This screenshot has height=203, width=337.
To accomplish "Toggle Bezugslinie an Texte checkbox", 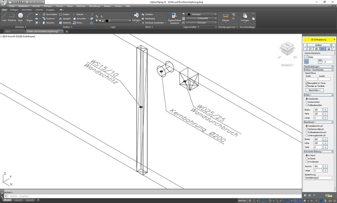I will point(307,83).
